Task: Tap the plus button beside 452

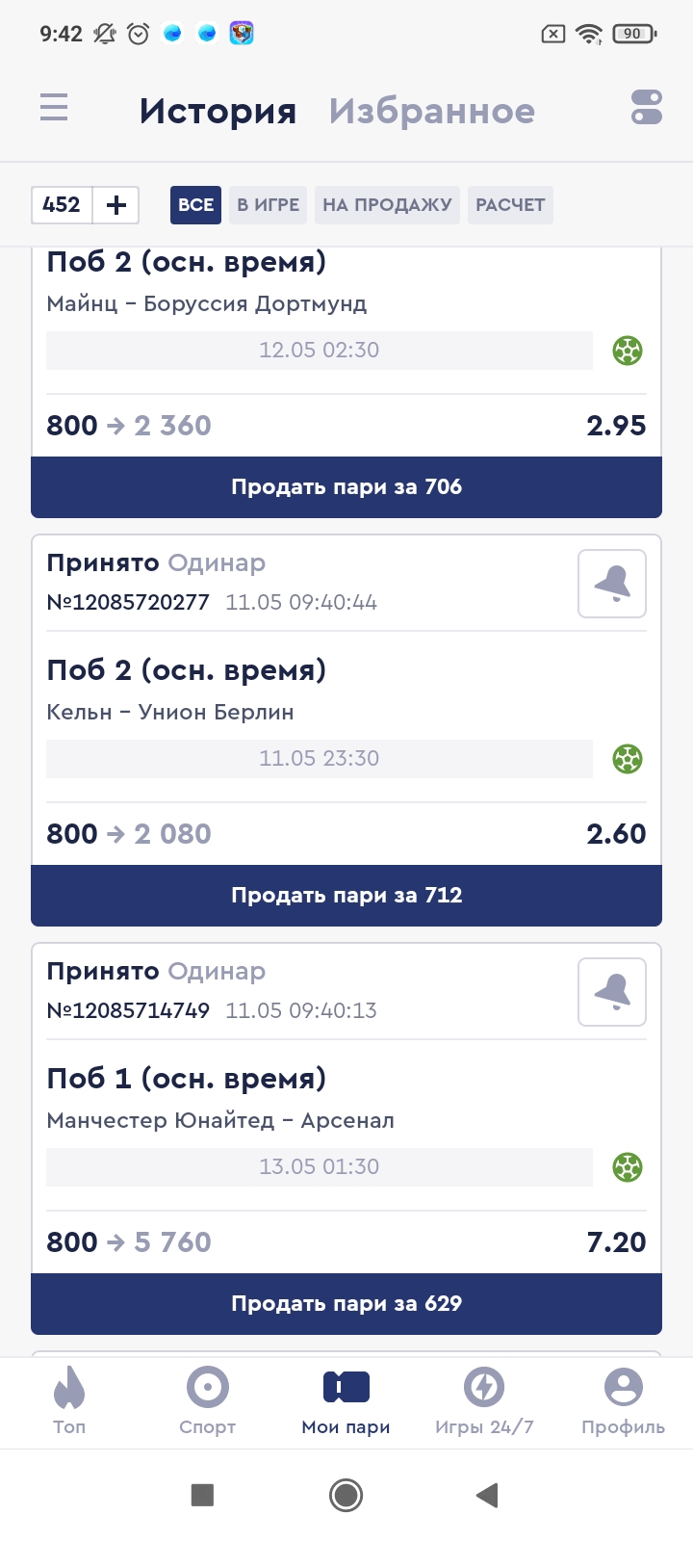Action: (x=116, y=204)
